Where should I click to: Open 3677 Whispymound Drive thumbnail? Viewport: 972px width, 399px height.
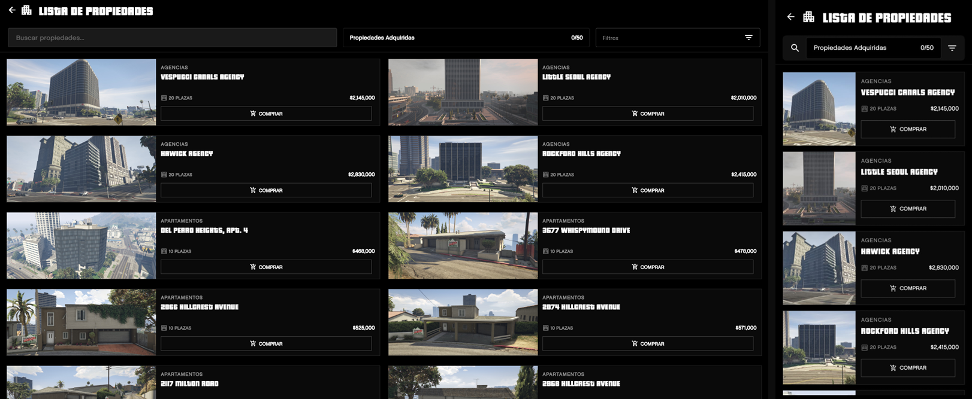click(463, 245)
